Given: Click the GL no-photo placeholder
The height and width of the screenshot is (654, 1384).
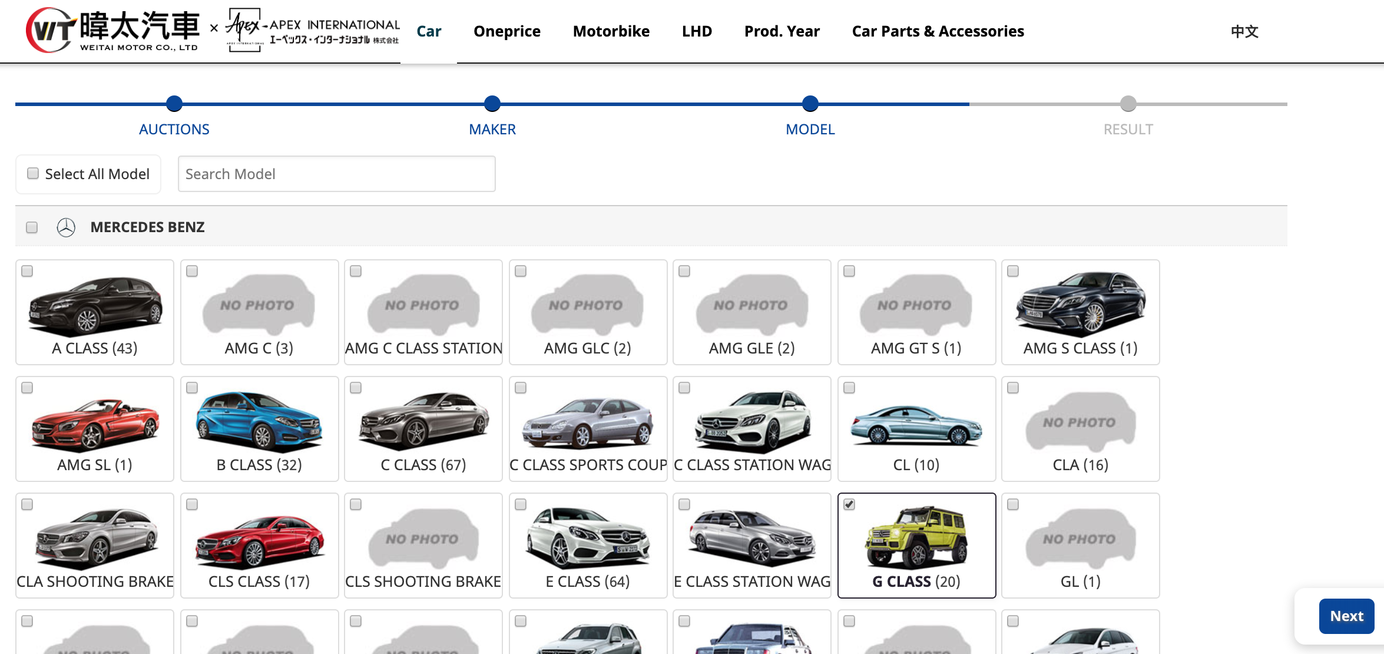Looking at the screenshot, I should 1081,539.
